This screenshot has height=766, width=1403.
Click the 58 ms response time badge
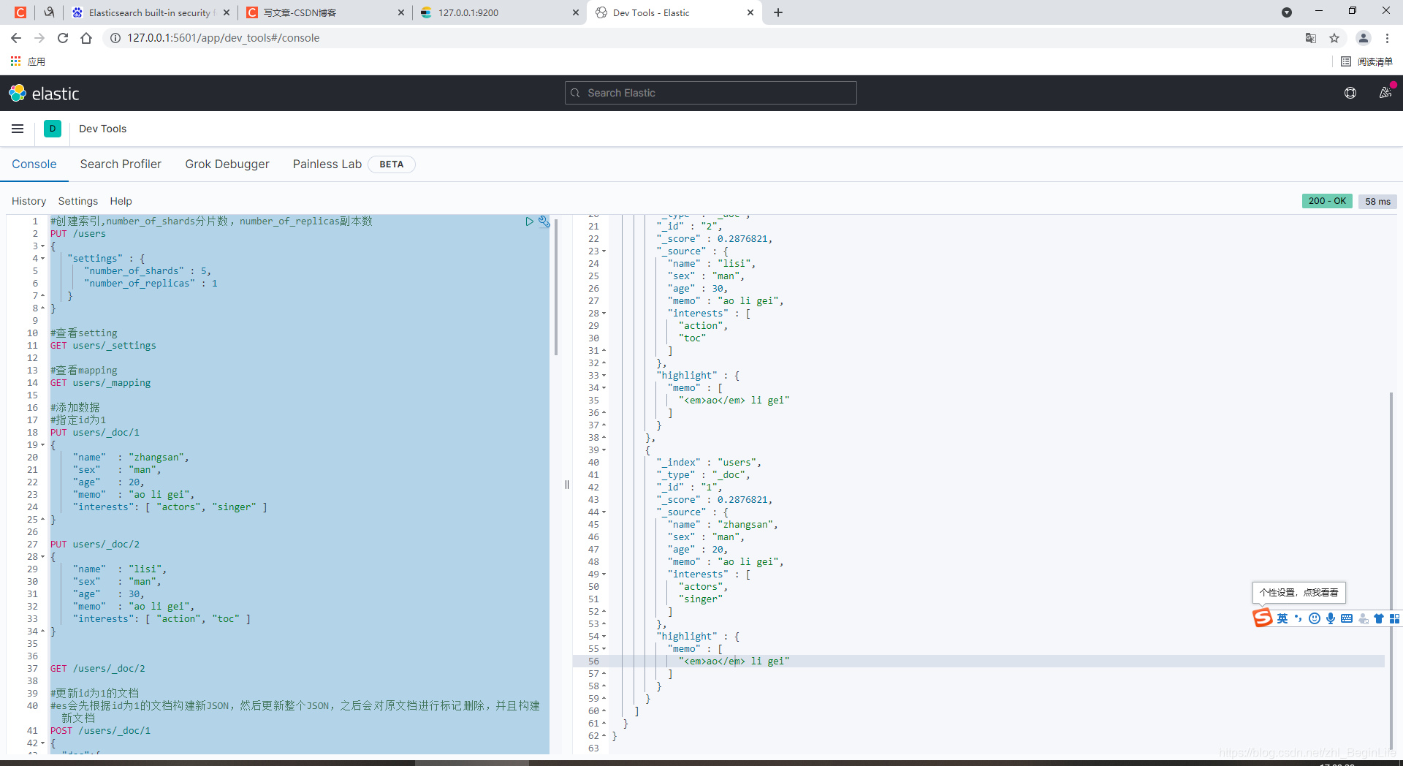tap(1377, 201)
